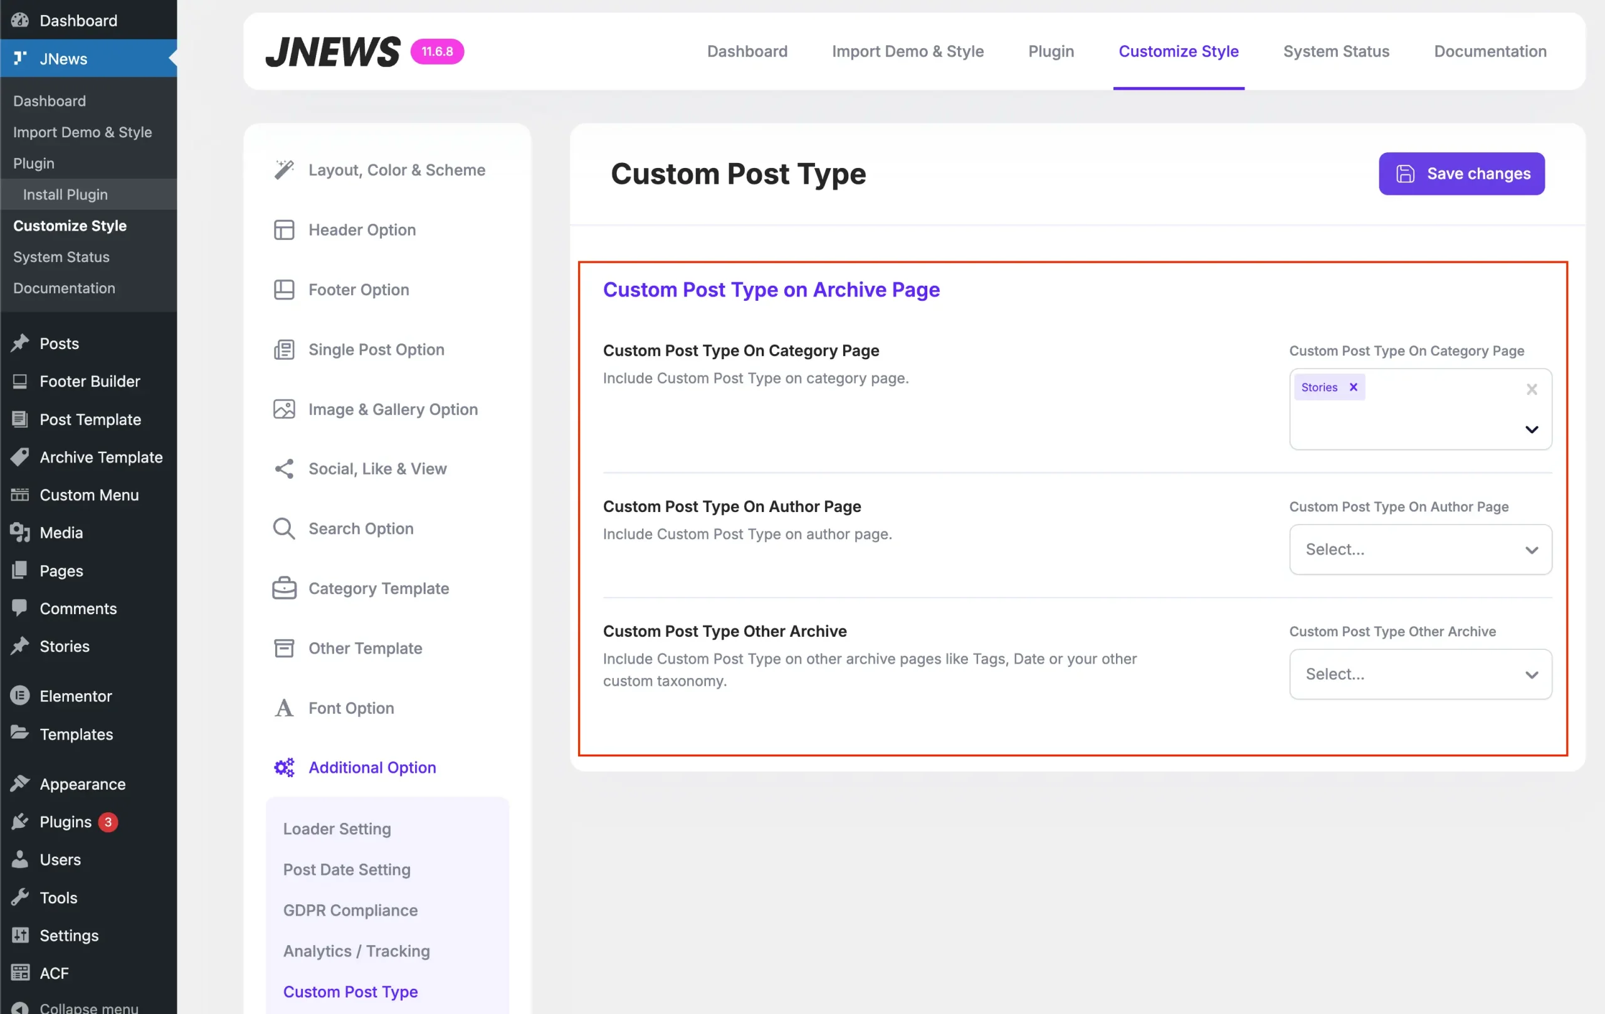This screenshot has height=1014, width=1605.
Task: Click the Font Option letter icon
Action: [284, 708]
